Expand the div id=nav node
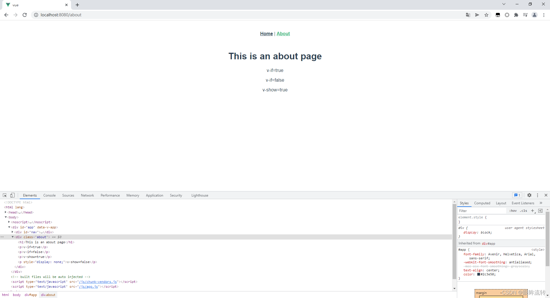This screenshot has height=298, width=550. click(x=13, y=232)
